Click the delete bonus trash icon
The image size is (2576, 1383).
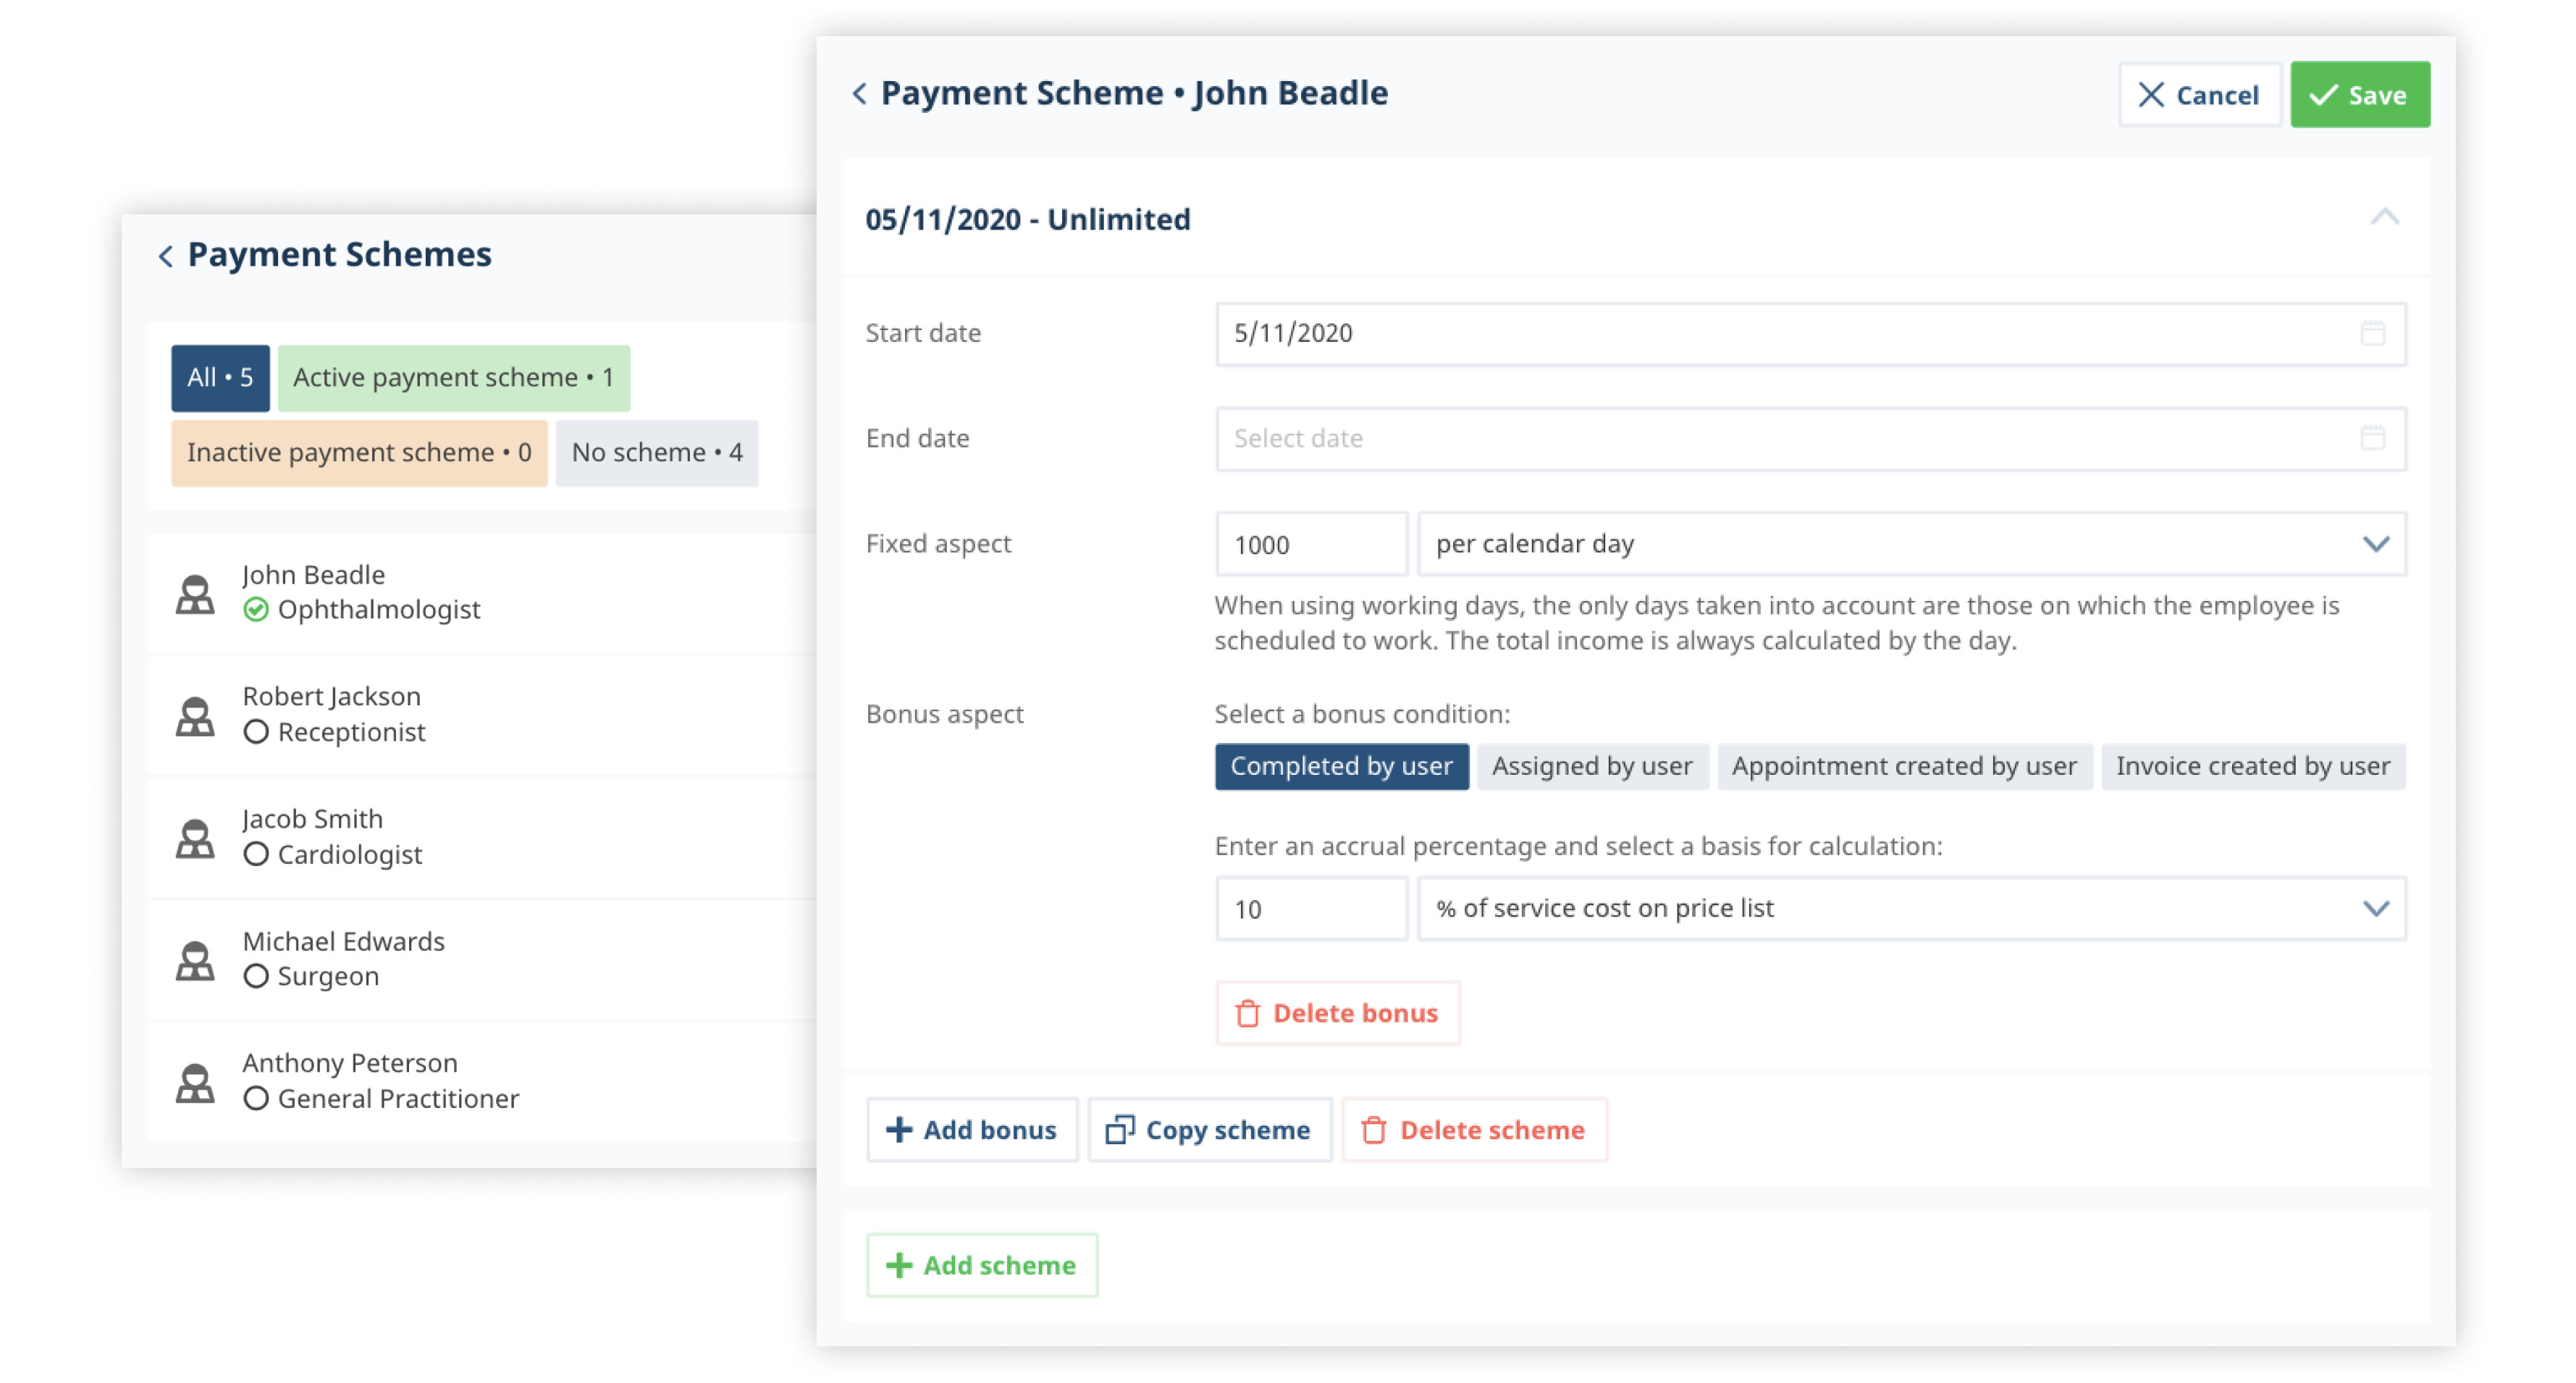[x=1249, y=1010]
